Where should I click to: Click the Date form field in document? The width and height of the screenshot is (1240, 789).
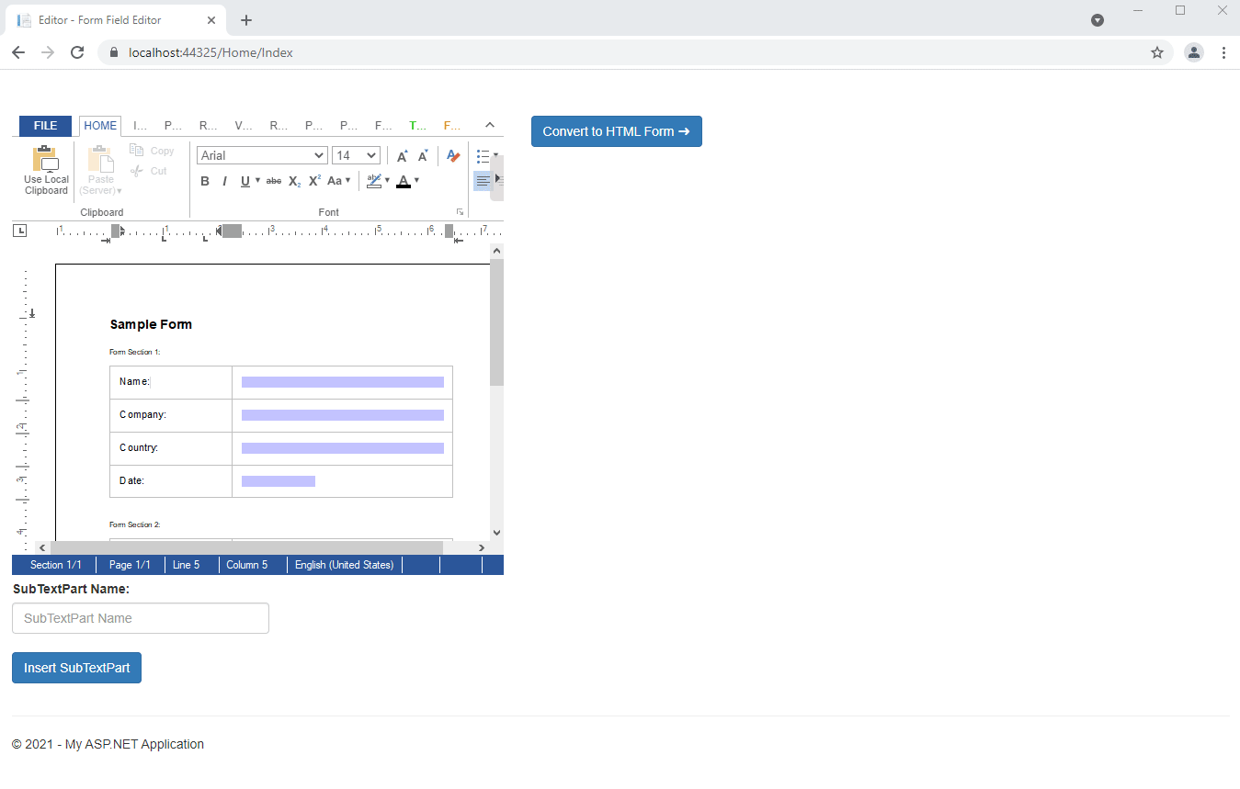point(279,481)
